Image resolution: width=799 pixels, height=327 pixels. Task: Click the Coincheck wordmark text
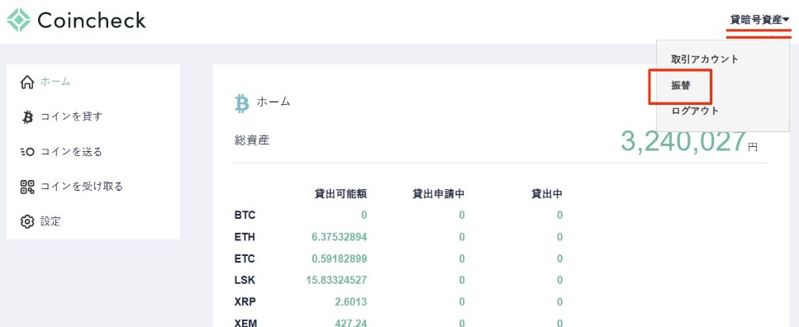coord(92,21)
